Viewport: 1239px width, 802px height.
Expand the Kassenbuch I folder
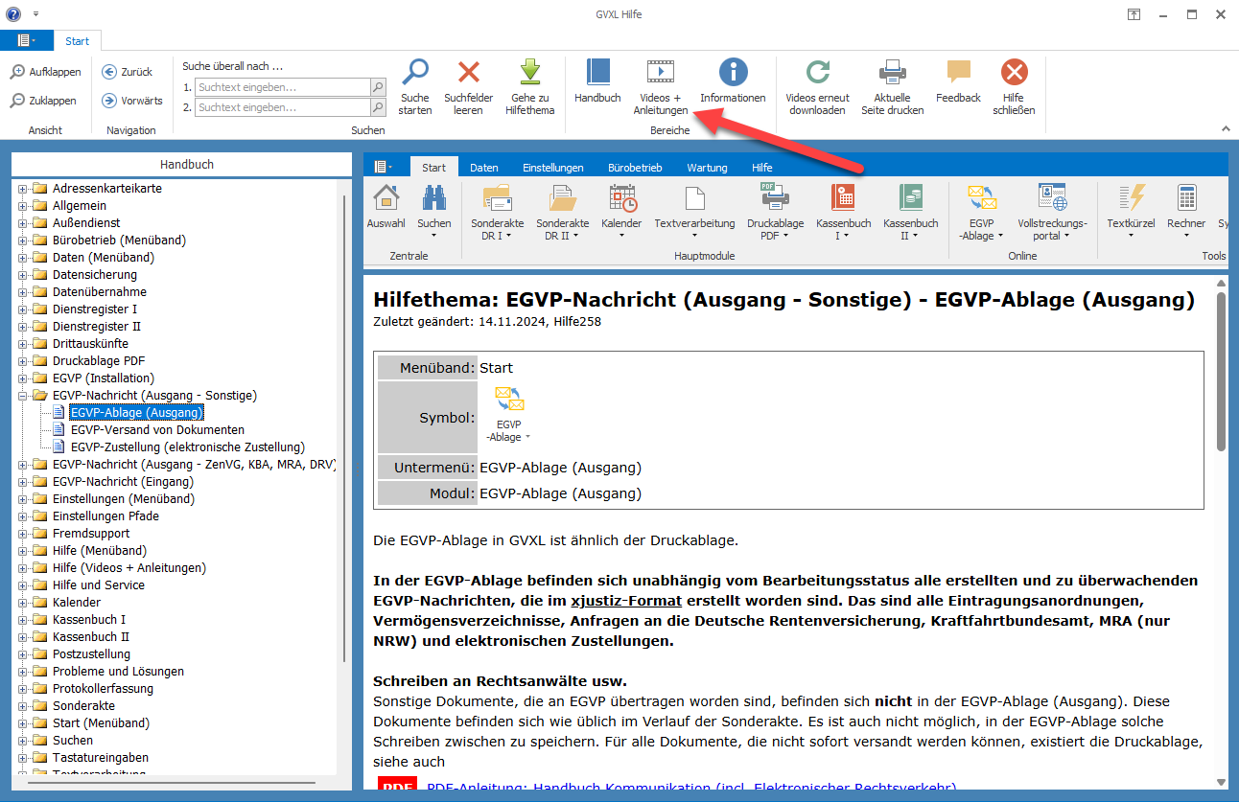(x=22, y=620)
